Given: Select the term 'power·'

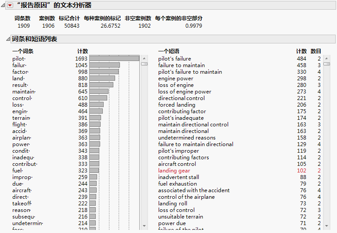Looking at the screenshot, I should (21, 144).
